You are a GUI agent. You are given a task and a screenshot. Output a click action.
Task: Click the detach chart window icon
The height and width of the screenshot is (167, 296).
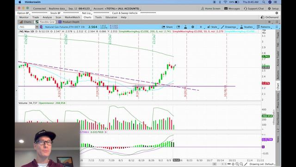pos(178,27)
